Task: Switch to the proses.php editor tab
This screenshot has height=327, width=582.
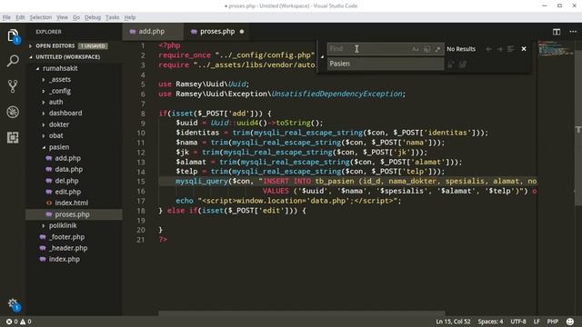Action: pos(217,32)
